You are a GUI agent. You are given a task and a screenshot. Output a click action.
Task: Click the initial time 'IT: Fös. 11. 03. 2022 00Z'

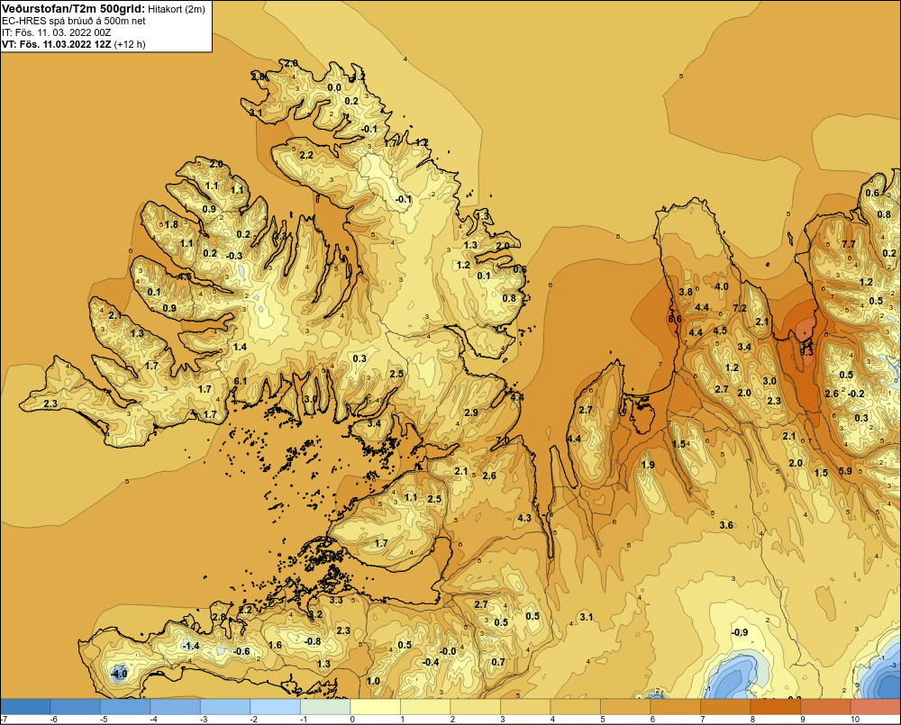coord(56,32)
